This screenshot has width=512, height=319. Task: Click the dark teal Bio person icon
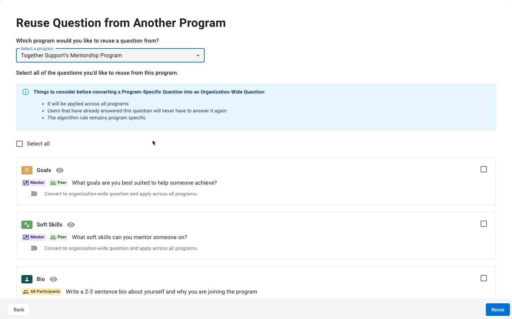27,279
